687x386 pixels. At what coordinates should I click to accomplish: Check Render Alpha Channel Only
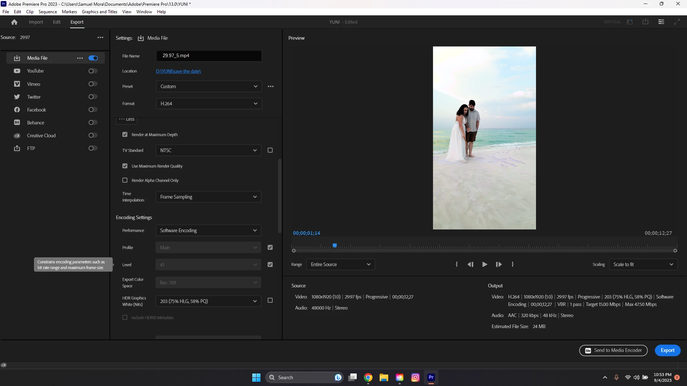(x=125, y=180)
